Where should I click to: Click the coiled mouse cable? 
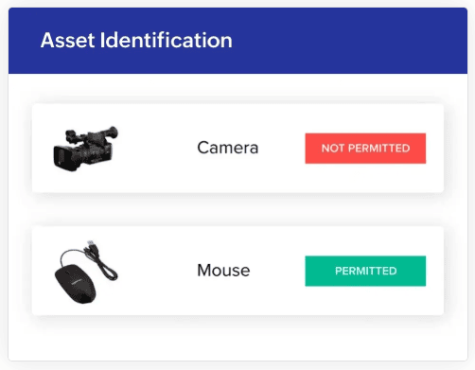(x=103, y=262)
